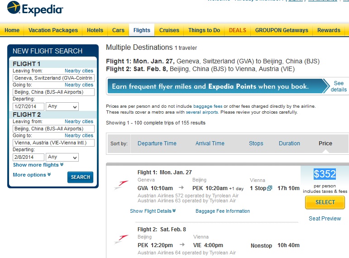
Task: Expand Show more flights
Action: pyautogui.click(x=38, y=165)
